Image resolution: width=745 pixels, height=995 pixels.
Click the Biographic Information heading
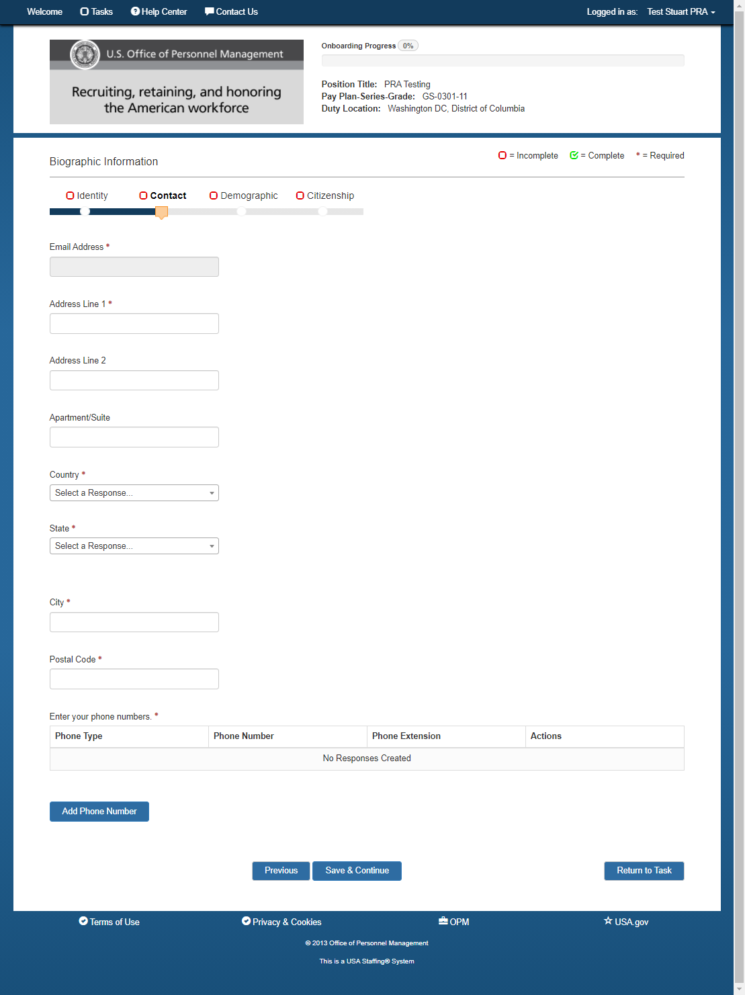(x=103, y=162)
